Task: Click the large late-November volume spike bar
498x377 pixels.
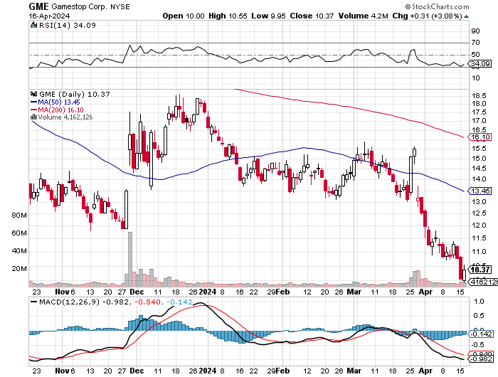Action: pos(130,259)
